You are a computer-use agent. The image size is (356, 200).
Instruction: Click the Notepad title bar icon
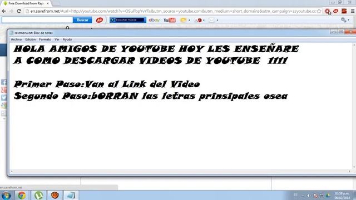coord(12,33)
